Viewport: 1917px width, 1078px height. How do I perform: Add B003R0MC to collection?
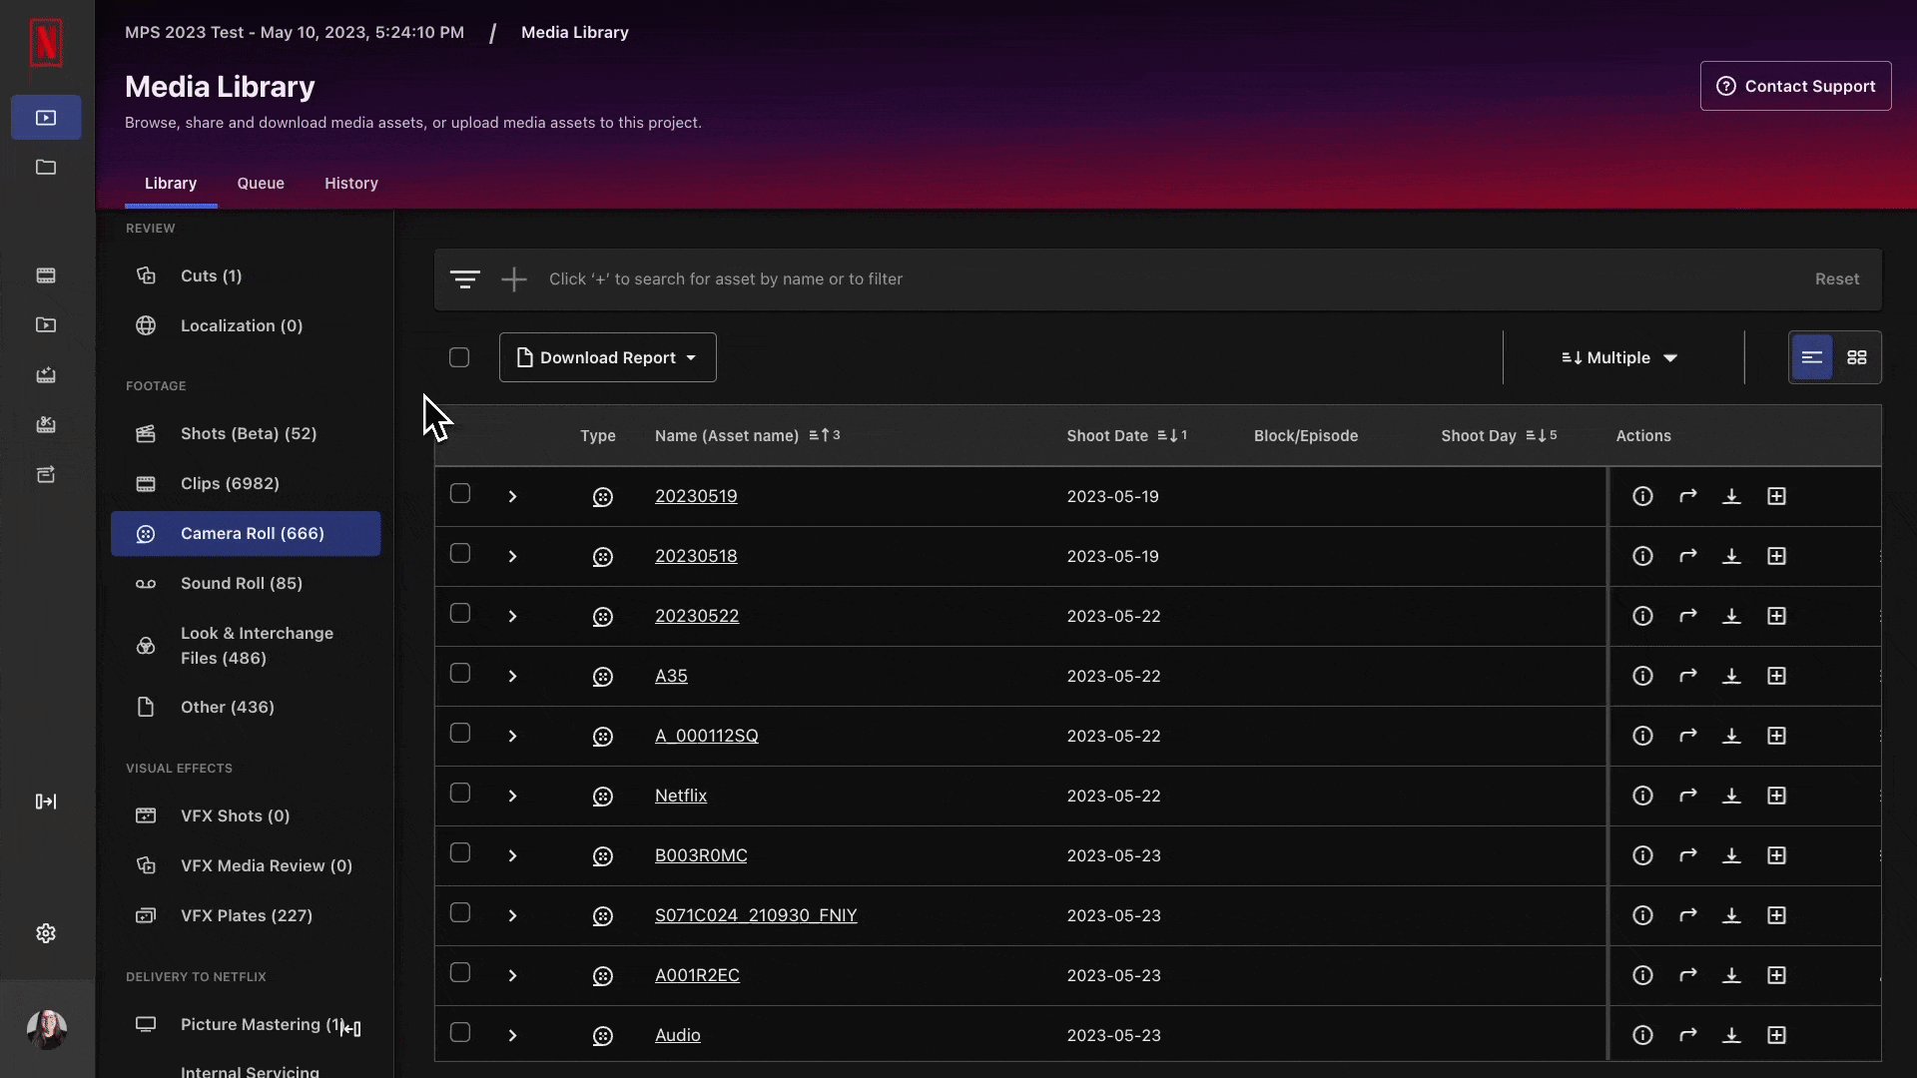(x=1777, y=855)
